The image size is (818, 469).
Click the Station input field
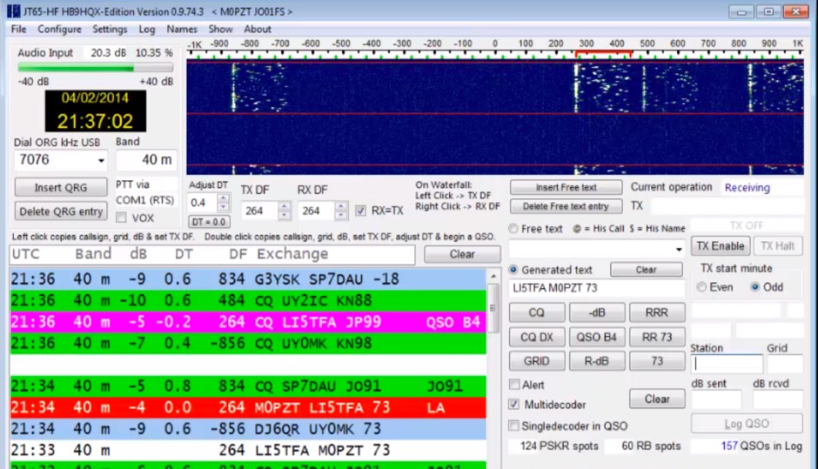(727, 364)
